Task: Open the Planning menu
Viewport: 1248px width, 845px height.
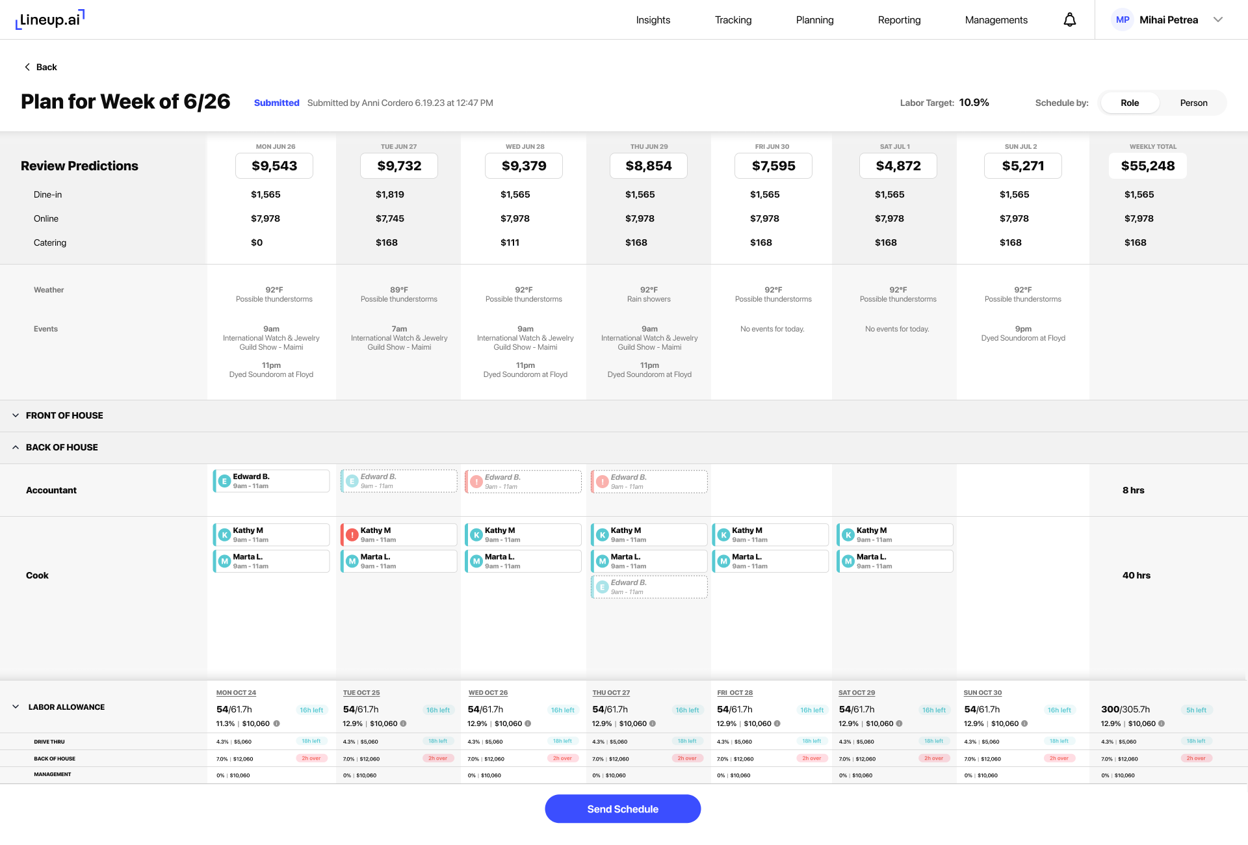Action: click(814, 20)
